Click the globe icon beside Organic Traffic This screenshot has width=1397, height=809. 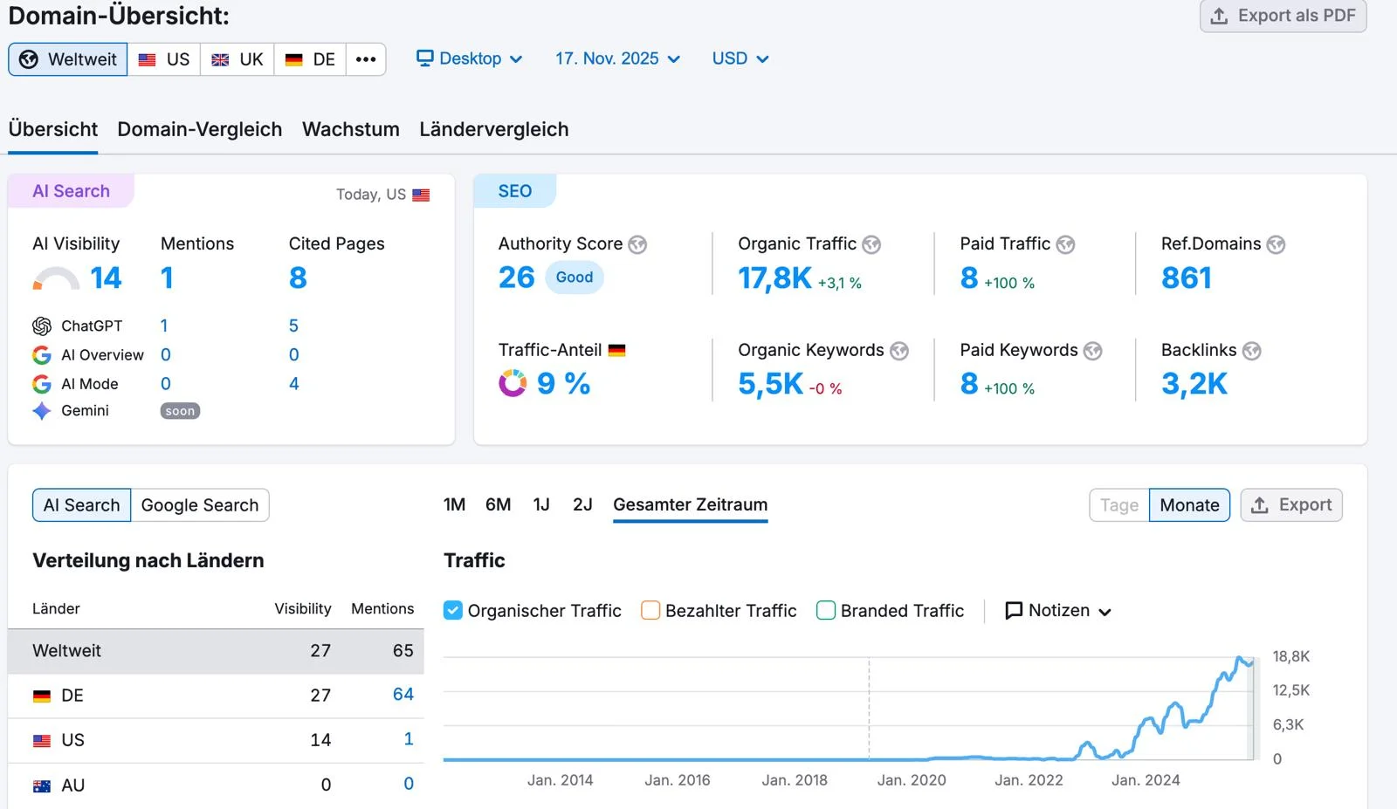tap(871, 245)
